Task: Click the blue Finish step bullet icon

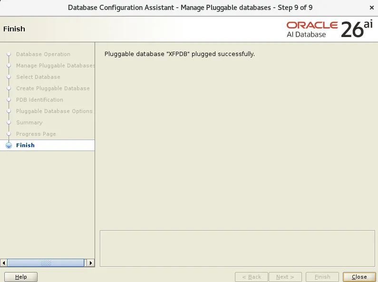Action: 9,145
